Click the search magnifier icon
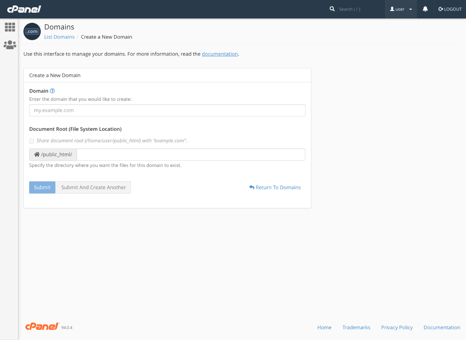 pyautogui.click(x=332, y=9)
